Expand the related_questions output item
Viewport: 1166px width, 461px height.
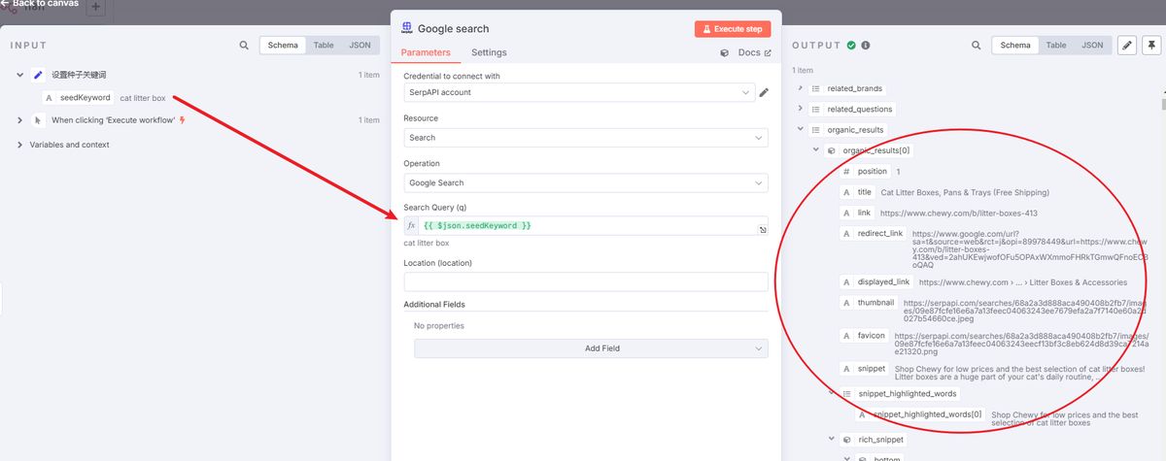(801, 109)
